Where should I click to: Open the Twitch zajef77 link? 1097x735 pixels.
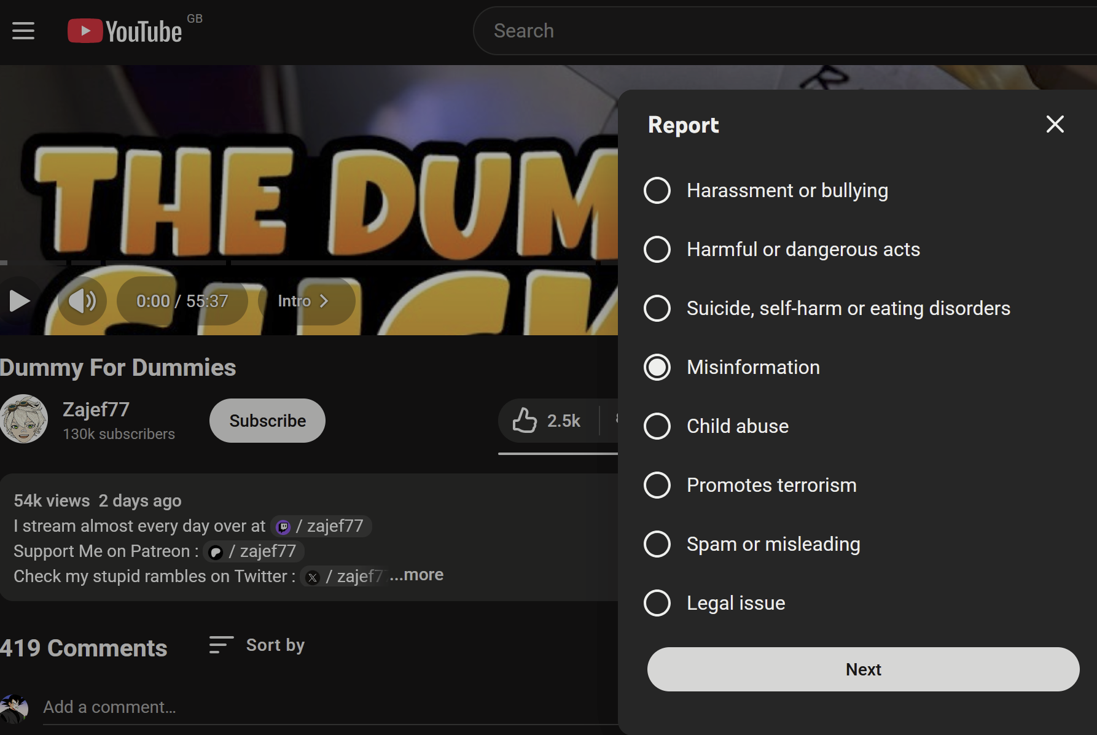pyautogui.click(x=321, y=526)
